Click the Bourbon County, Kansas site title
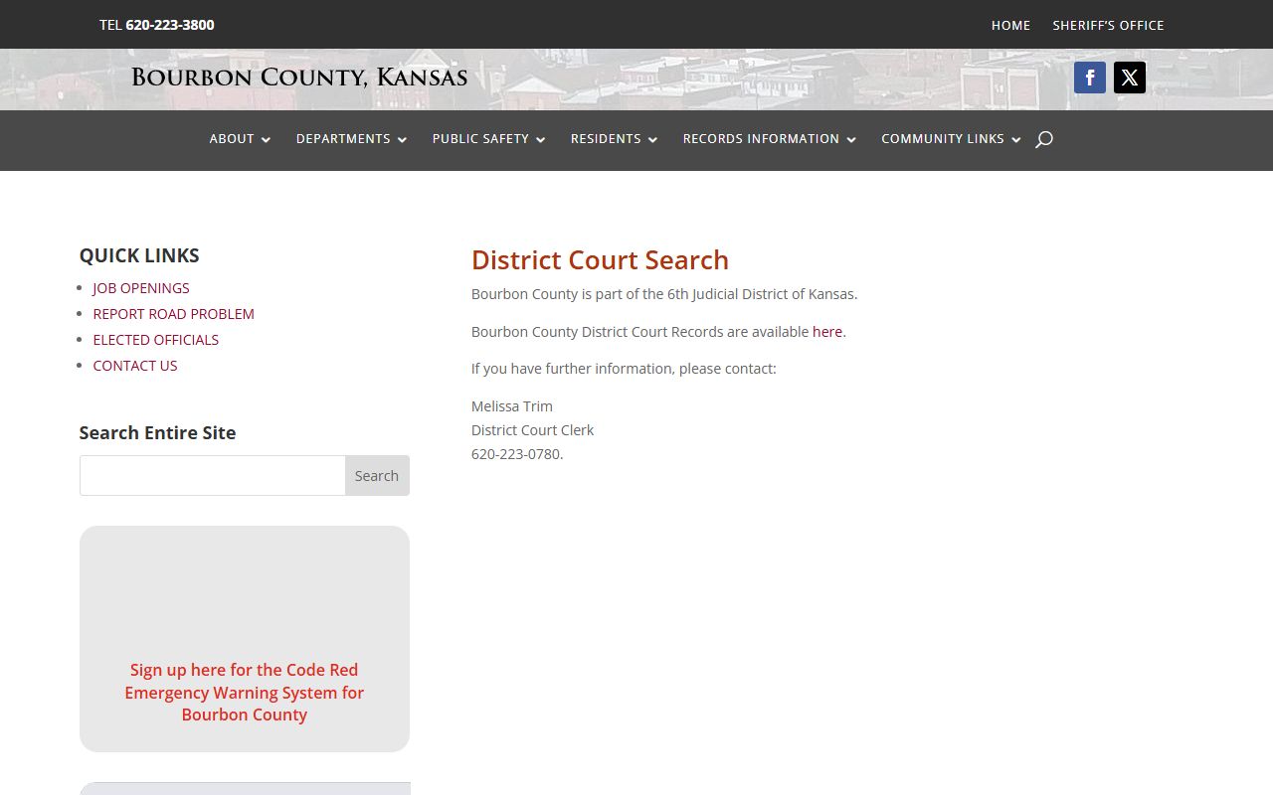Image resolution: width=1273 pixels, height=795 pixels. point(299,78)
